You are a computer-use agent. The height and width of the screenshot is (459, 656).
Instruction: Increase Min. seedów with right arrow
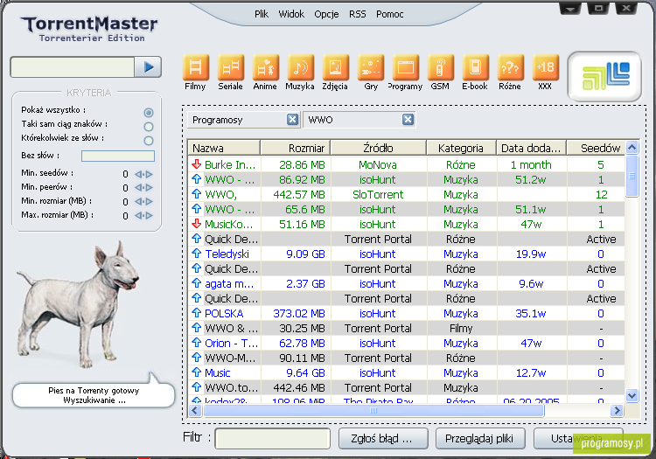click(149, 174)
